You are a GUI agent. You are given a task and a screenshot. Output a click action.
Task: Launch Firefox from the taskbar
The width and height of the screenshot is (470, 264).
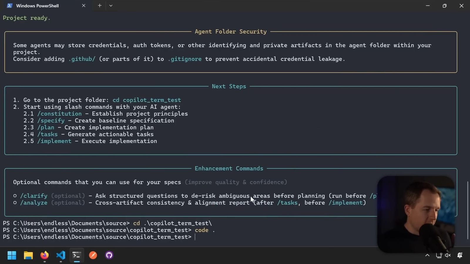tap(44, 255)
